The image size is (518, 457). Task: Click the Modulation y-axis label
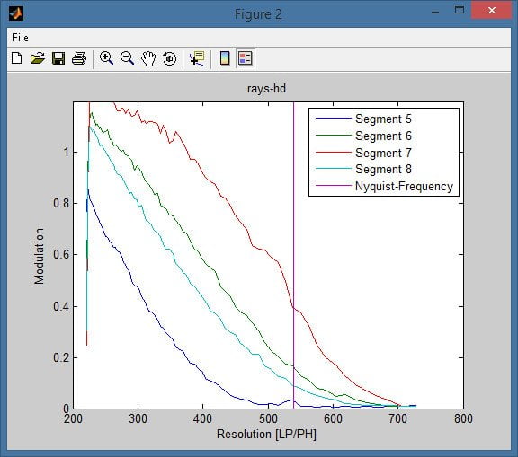(x=39, y=256)
